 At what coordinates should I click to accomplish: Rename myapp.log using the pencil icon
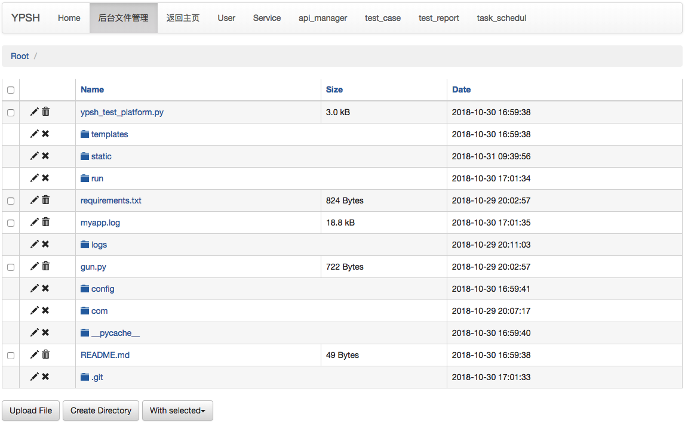coord(34,222)
